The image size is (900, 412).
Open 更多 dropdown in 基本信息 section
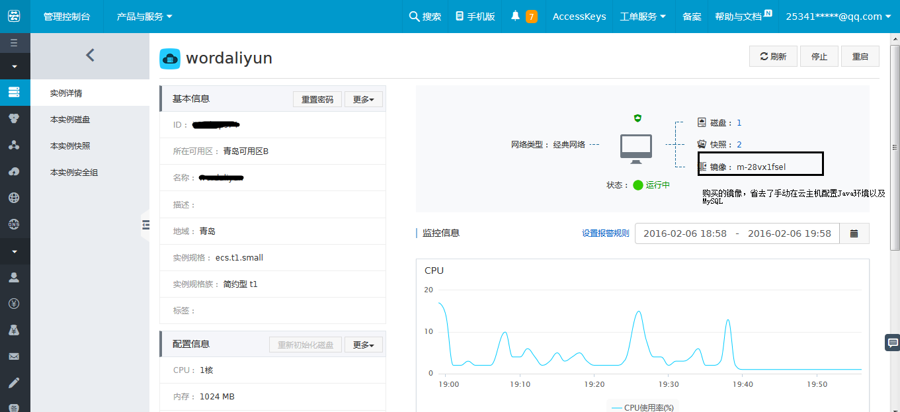[x=364, y=99]
